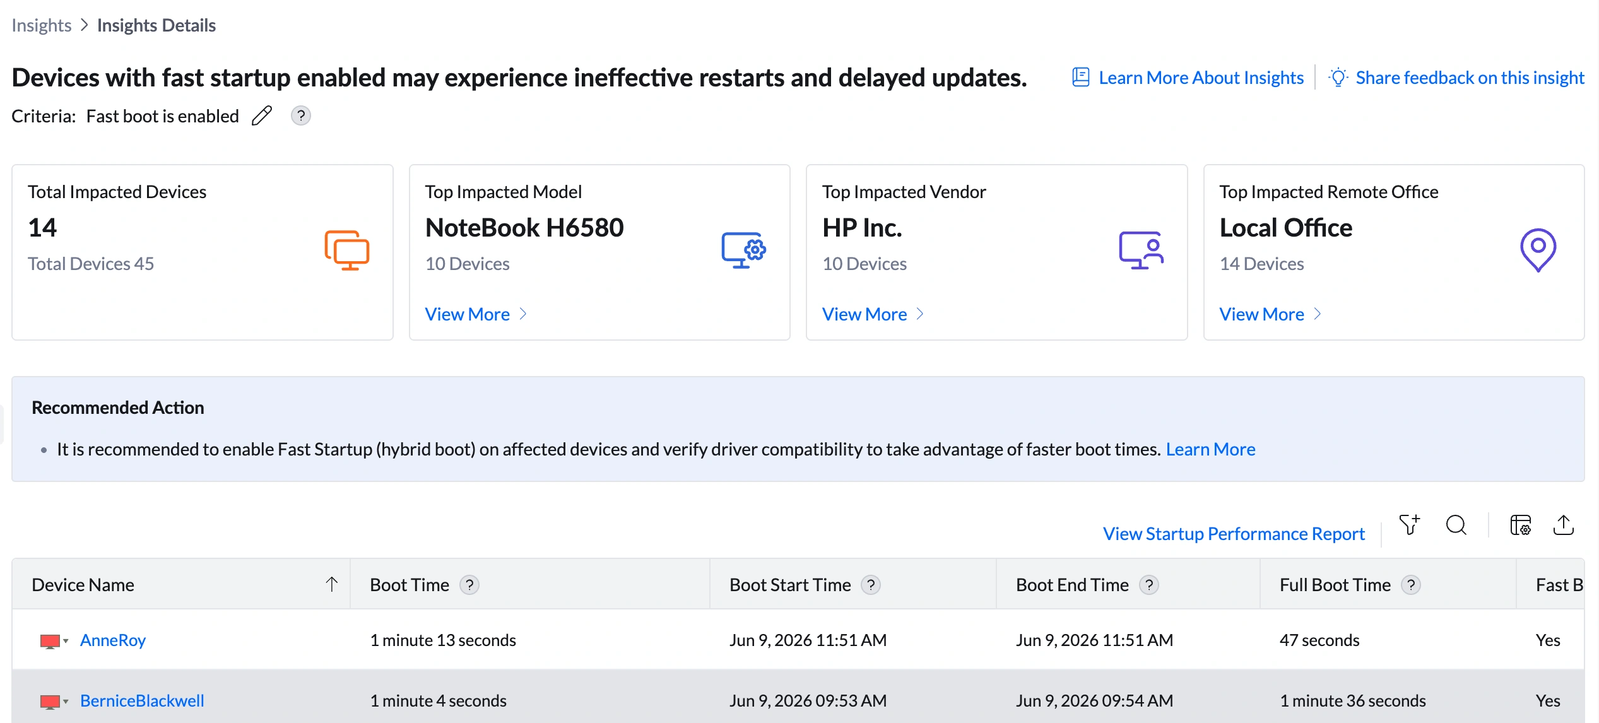Image resolution: width=1599 pixels, height=723 pixels.
Task: Click the Boot Time column header
Action: 530,584
